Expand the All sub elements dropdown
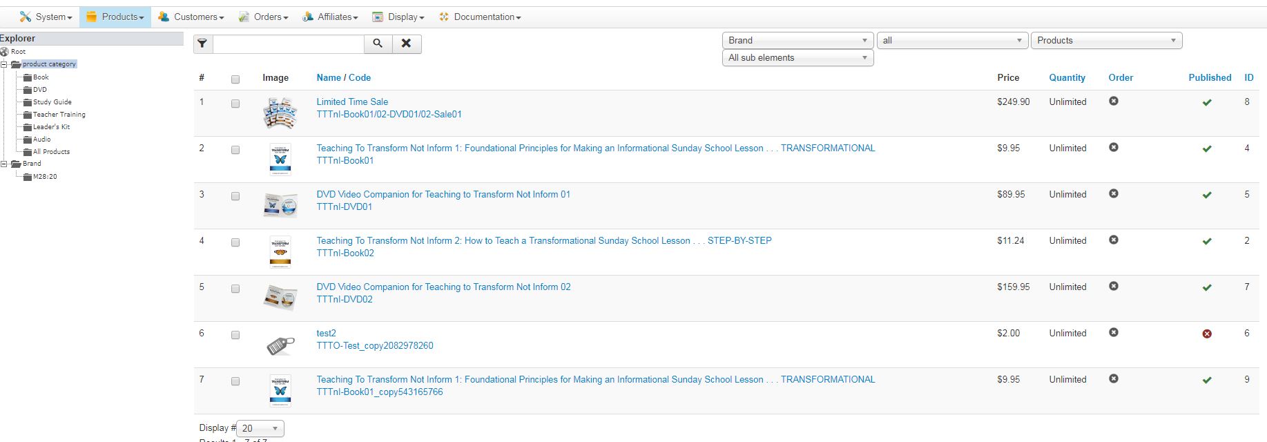This screenshot has height=442, width=1267. 797,58
